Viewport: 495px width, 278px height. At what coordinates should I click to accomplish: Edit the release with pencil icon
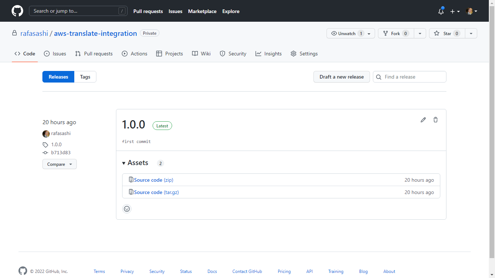[423, 120]
